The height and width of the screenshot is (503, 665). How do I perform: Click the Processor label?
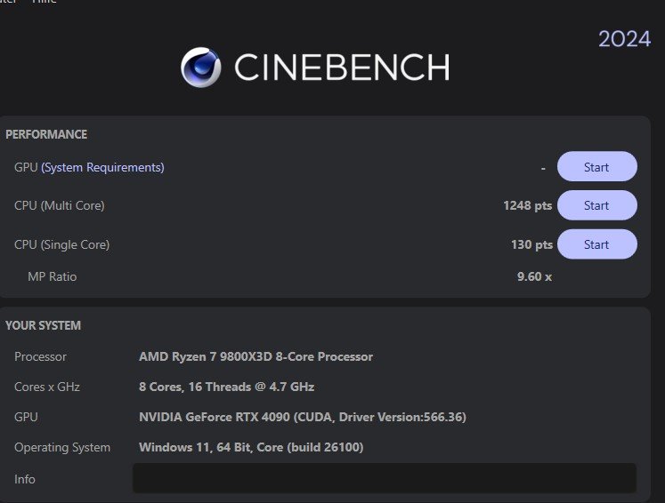coord(40,357)
